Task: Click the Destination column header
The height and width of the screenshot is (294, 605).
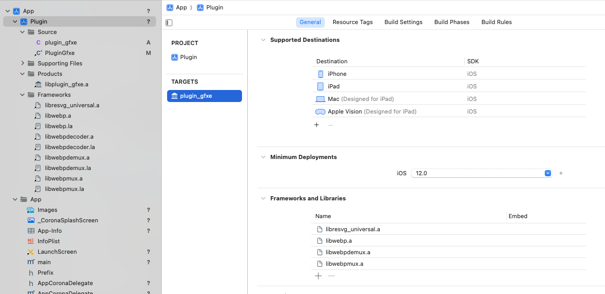Action: click(332, 61)
